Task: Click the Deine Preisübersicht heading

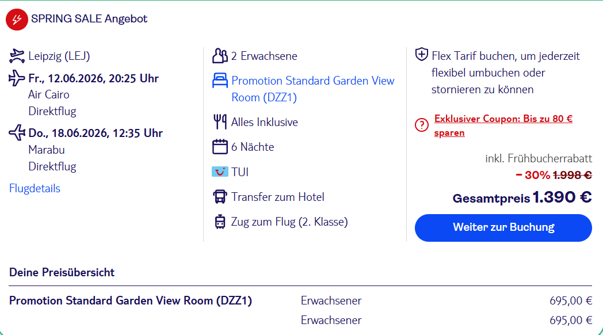Action: [62, 272]
